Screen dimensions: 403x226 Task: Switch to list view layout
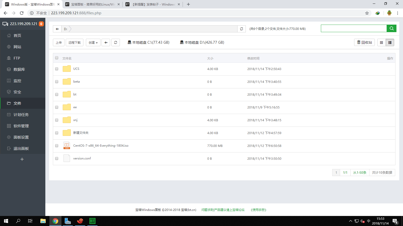coord(390,42)
